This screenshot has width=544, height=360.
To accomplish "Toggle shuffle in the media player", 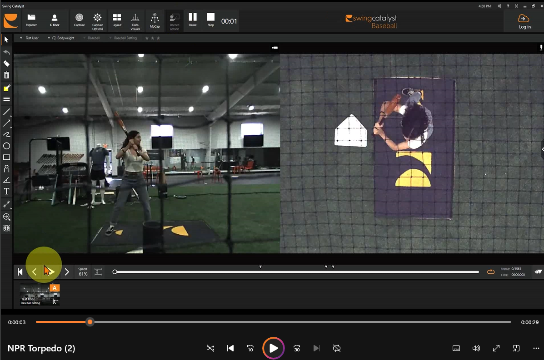I will coord(210,348).
